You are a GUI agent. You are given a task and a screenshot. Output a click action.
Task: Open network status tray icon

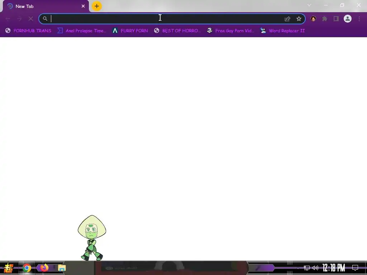(x=307, y=268)
